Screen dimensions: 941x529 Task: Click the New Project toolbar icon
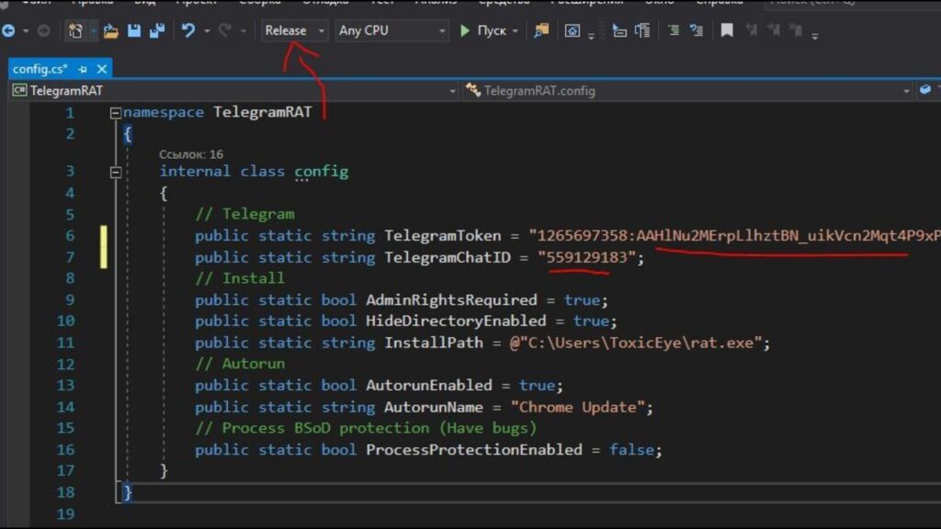pos(75,30)
